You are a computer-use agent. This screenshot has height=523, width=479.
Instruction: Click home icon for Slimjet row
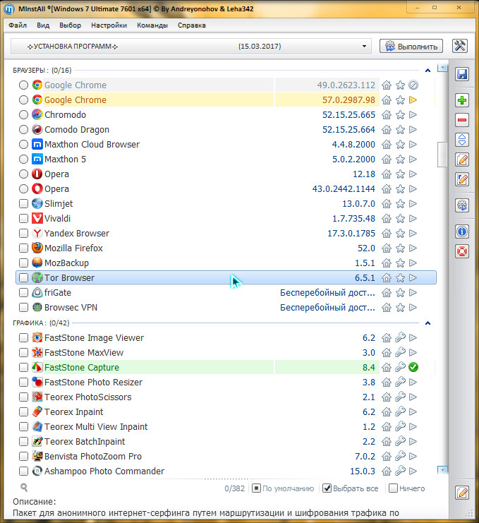[387, 203]
